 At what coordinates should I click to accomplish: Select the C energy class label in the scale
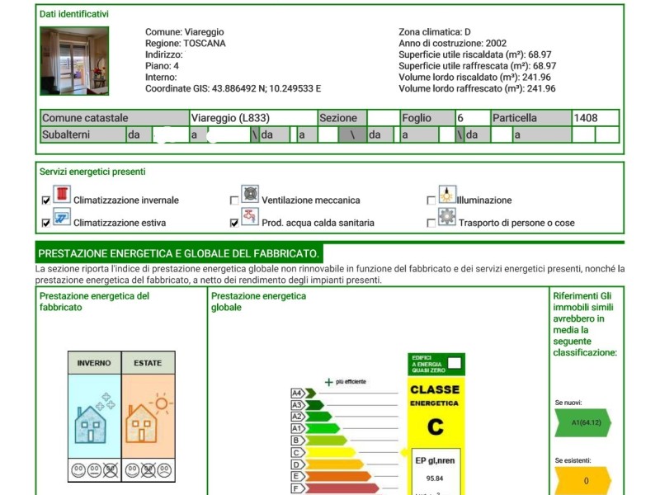[298, 452]
